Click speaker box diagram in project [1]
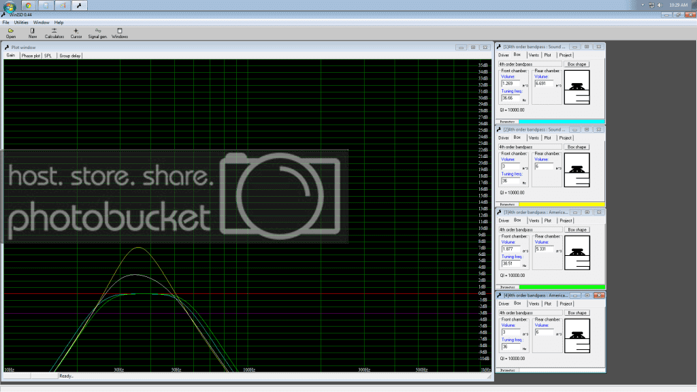Image resolution: width=697 pixels, height=392 pixels. pyautogui.click(x=577, y=87)
